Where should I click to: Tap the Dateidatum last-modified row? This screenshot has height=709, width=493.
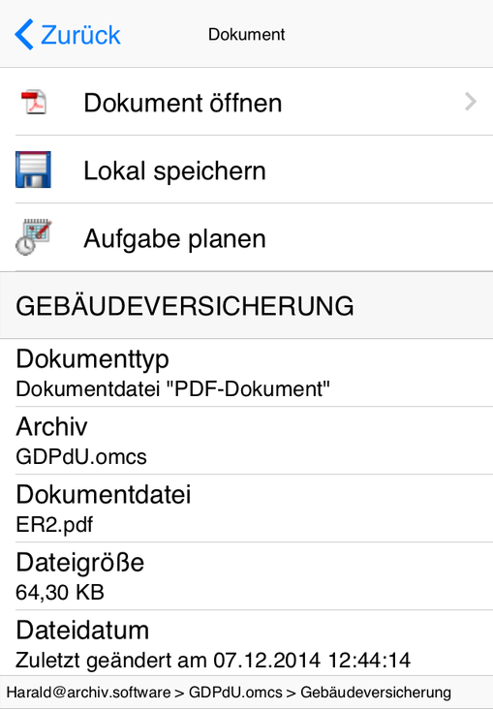pyautogui.click(x=246, y=643)
